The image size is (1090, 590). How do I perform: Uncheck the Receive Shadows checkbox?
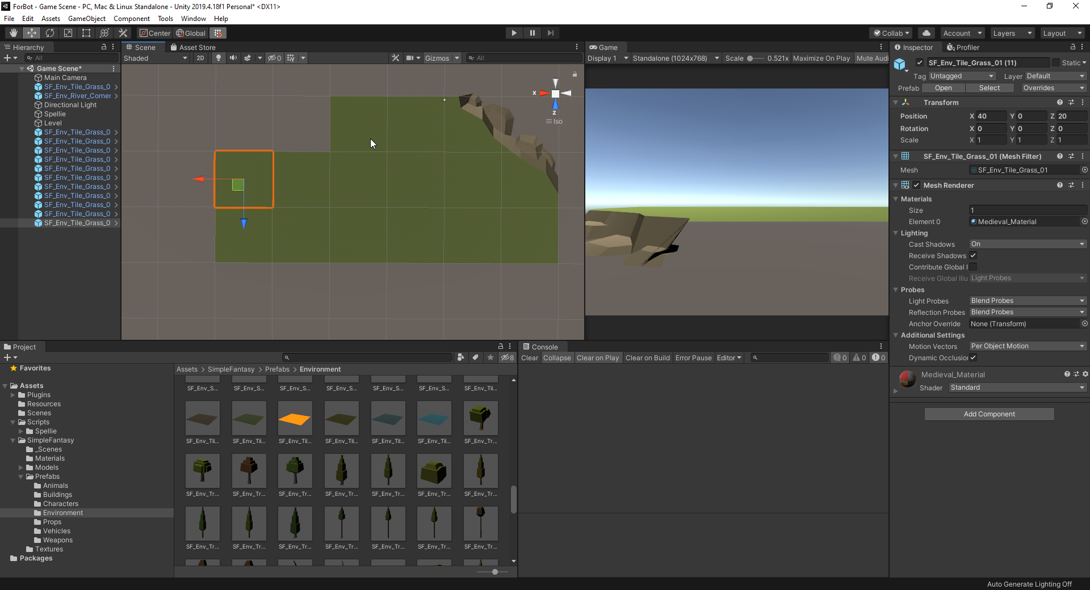(x=973, y=256)
